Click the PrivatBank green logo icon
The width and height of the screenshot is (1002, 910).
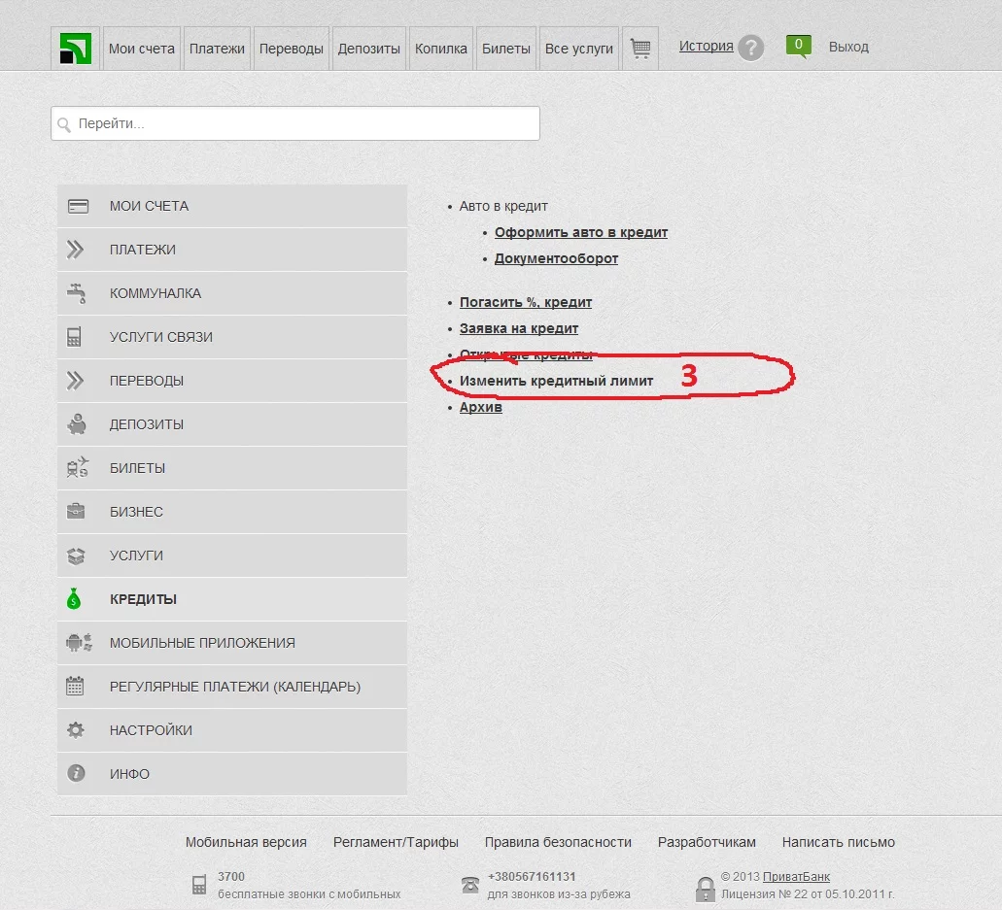click(76, 48)
